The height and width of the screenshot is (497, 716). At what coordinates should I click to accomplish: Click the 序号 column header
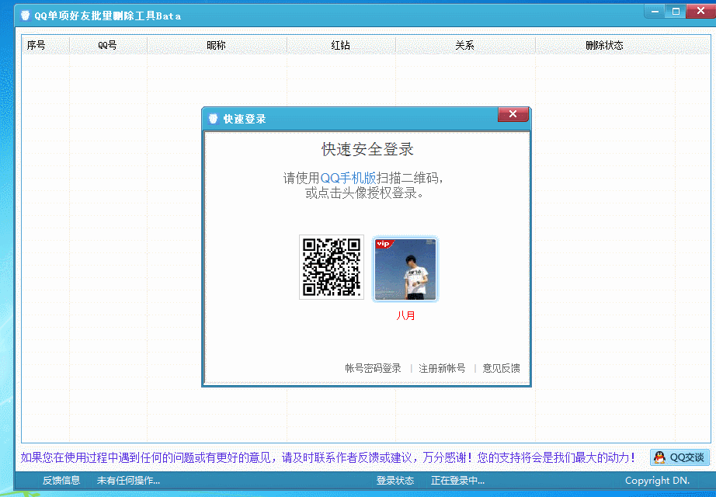[x=46, y=45]
